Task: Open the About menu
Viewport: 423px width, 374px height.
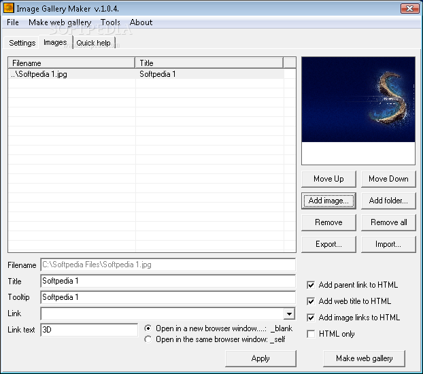Action: pyautogui.click(x=141, y=22)
